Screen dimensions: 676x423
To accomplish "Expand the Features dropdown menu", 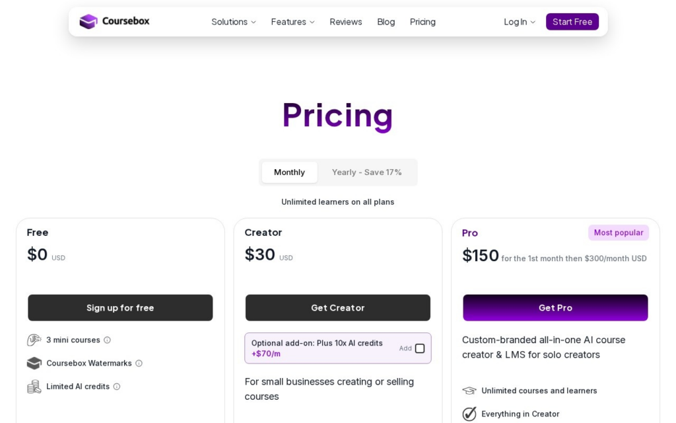I will coord(292,22).
